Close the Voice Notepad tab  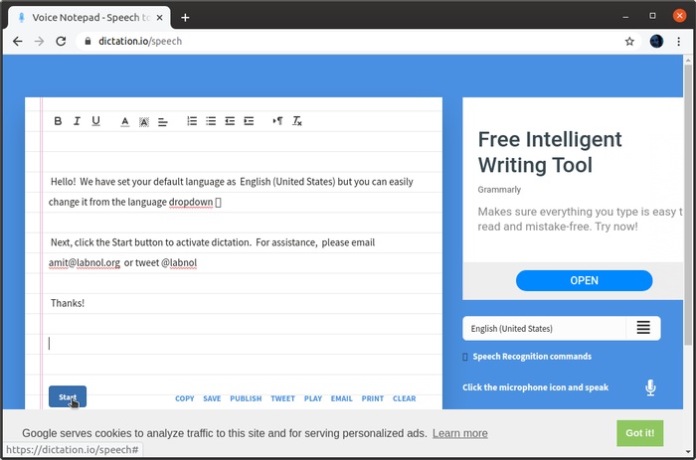[159, 18]
